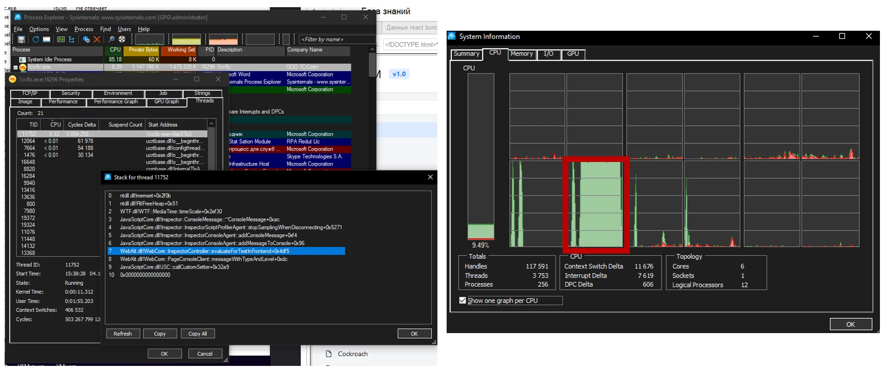Switch to the Memory tab in System Information
The width and height of the screenshot is (882, 370).
click(522, 54)
